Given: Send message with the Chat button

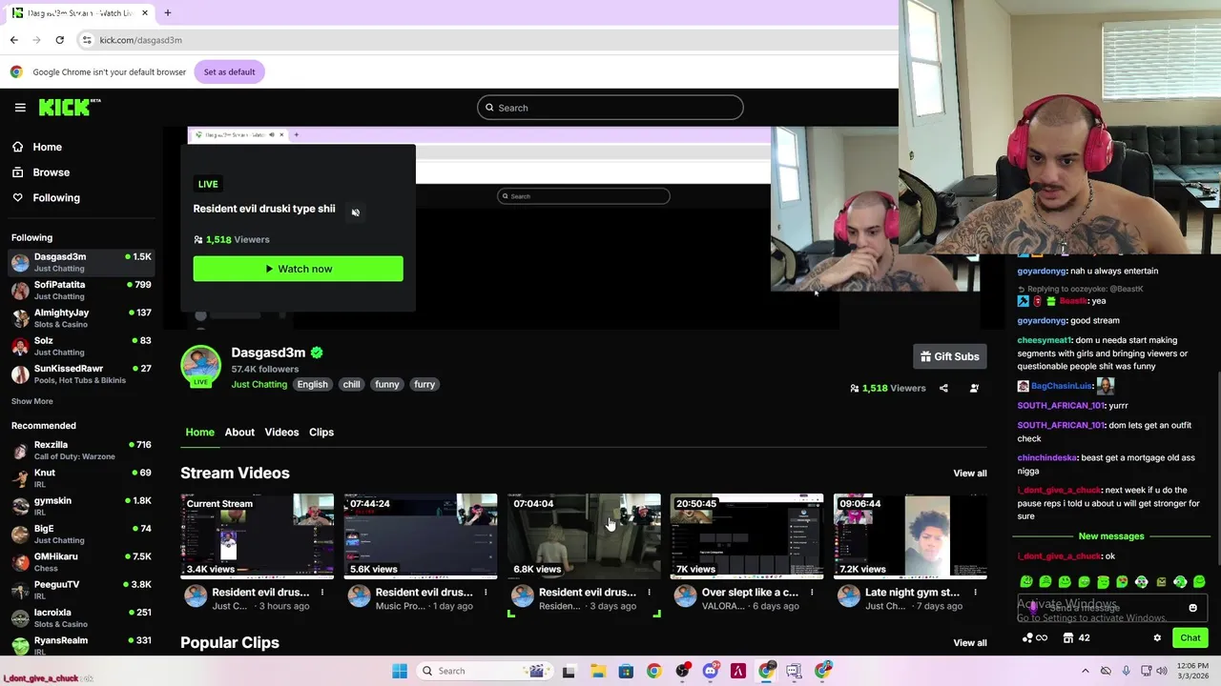Looking at the screenshot, I should click(x=1190, y=638).
